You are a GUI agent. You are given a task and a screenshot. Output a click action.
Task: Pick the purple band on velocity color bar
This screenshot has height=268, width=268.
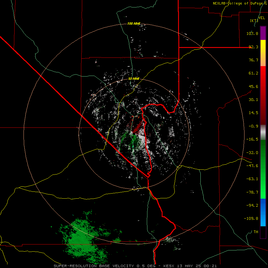tap(263, 33)
